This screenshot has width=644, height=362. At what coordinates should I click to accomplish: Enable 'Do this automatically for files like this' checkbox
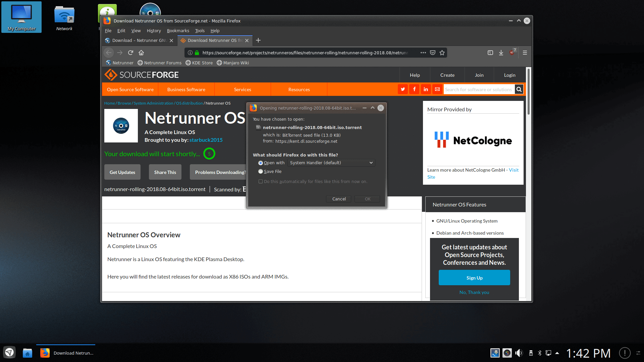pyautogui.click(x=261, y=181)
